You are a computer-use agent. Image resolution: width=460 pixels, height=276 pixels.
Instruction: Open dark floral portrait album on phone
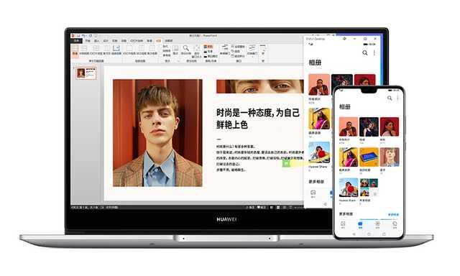(x=369, y=126)
